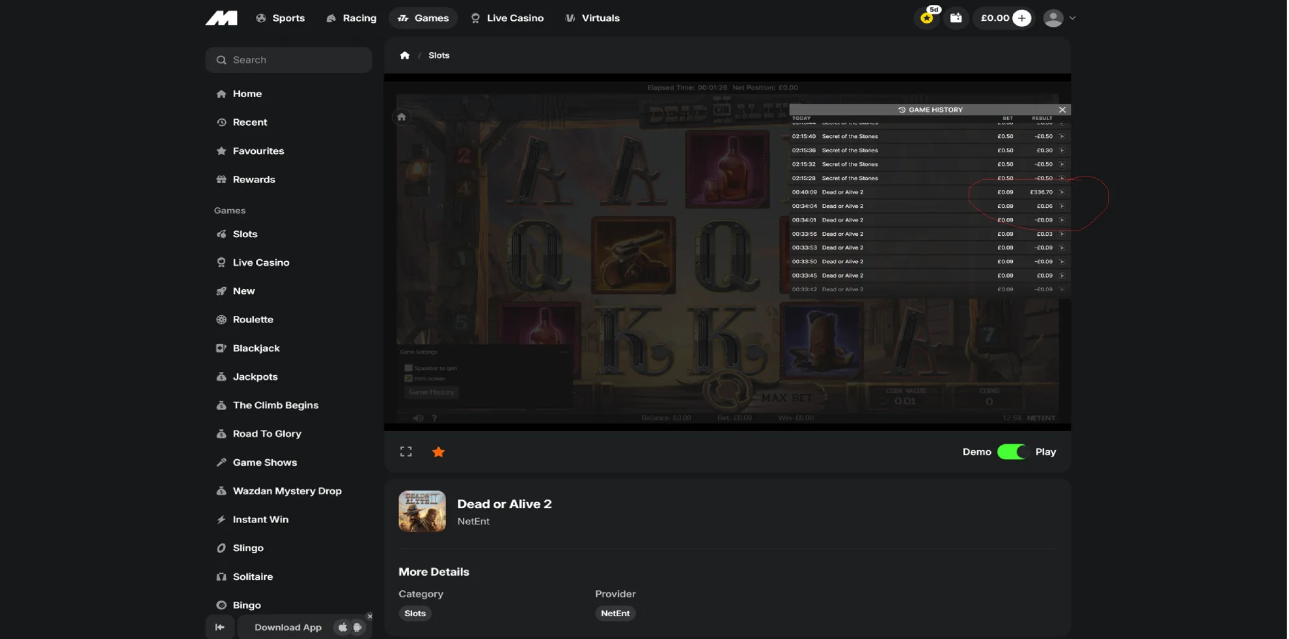Dismiss the Download App banner
1289x639 pixels.
[x=370, y=616]
